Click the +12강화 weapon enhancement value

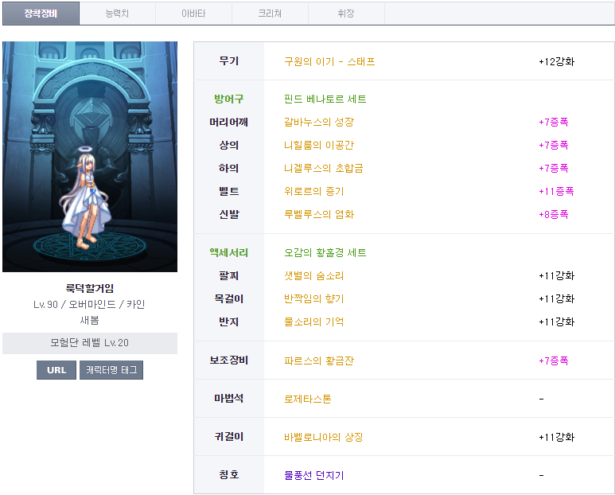click(557, 61)
